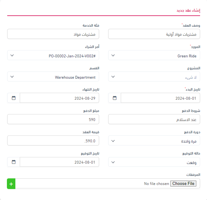Click the end date 2024-08-29 field
The image size is (207, 200).
[x=59, y=98]
